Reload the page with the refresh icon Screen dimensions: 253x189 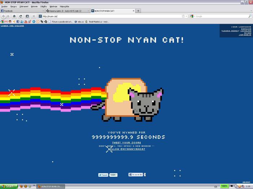21,16
